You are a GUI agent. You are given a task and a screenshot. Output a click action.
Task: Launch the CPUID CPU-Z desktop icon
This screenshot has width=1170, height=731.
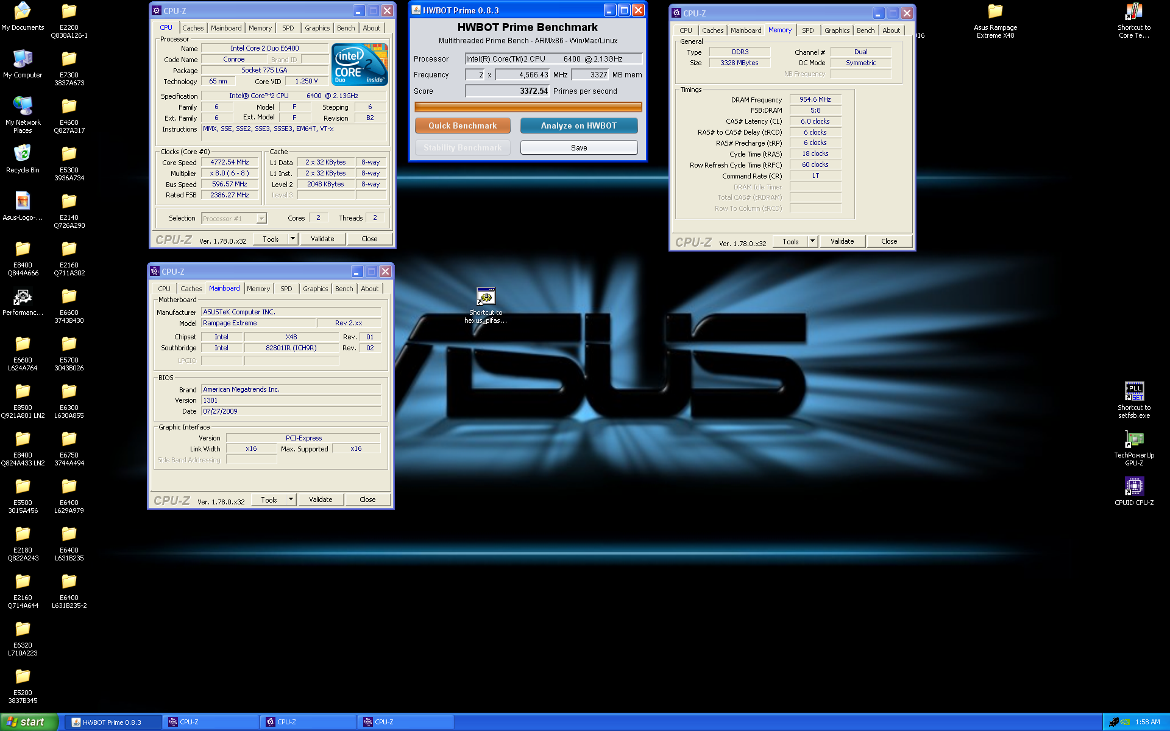[x=1134, y=492]
